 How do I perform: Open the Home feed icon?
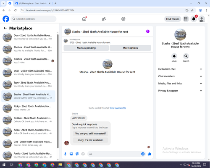coord(84,19)
